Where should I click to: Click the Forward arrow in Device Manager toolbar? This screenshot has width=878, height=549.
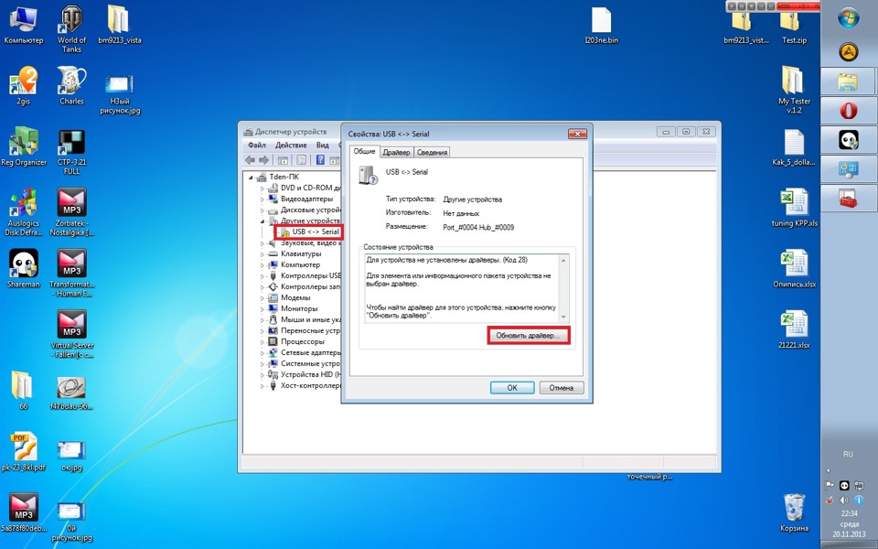pos(263,160)
